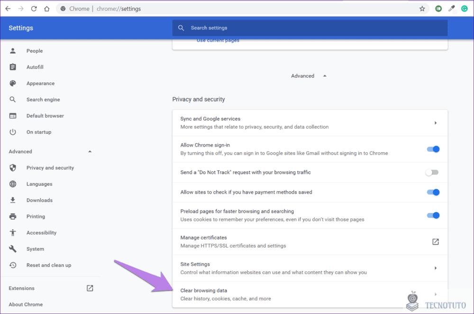Enable the Do Not Track request toggle
The image size is (474, 314).
pos(432,173)
